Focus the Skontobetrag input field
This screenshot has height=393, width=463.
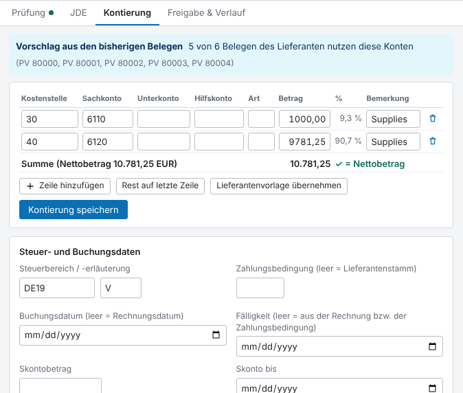(x=60, y=386)
